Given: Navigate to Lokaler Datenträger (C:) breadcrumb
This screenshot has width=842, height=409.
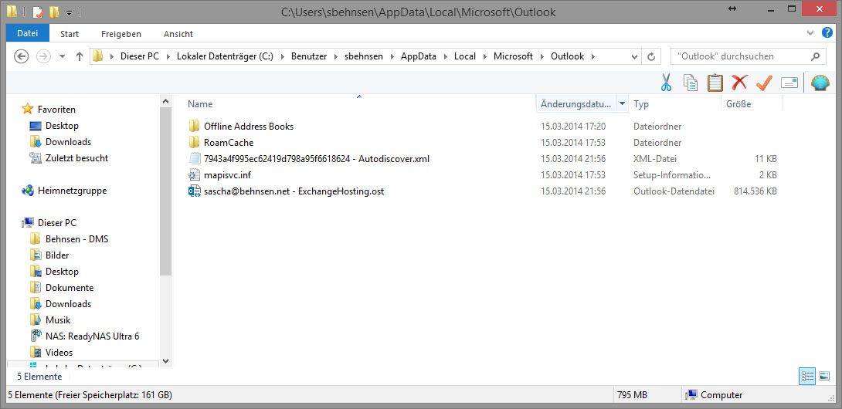Looking at the screenshot, I should click(225, 56).
